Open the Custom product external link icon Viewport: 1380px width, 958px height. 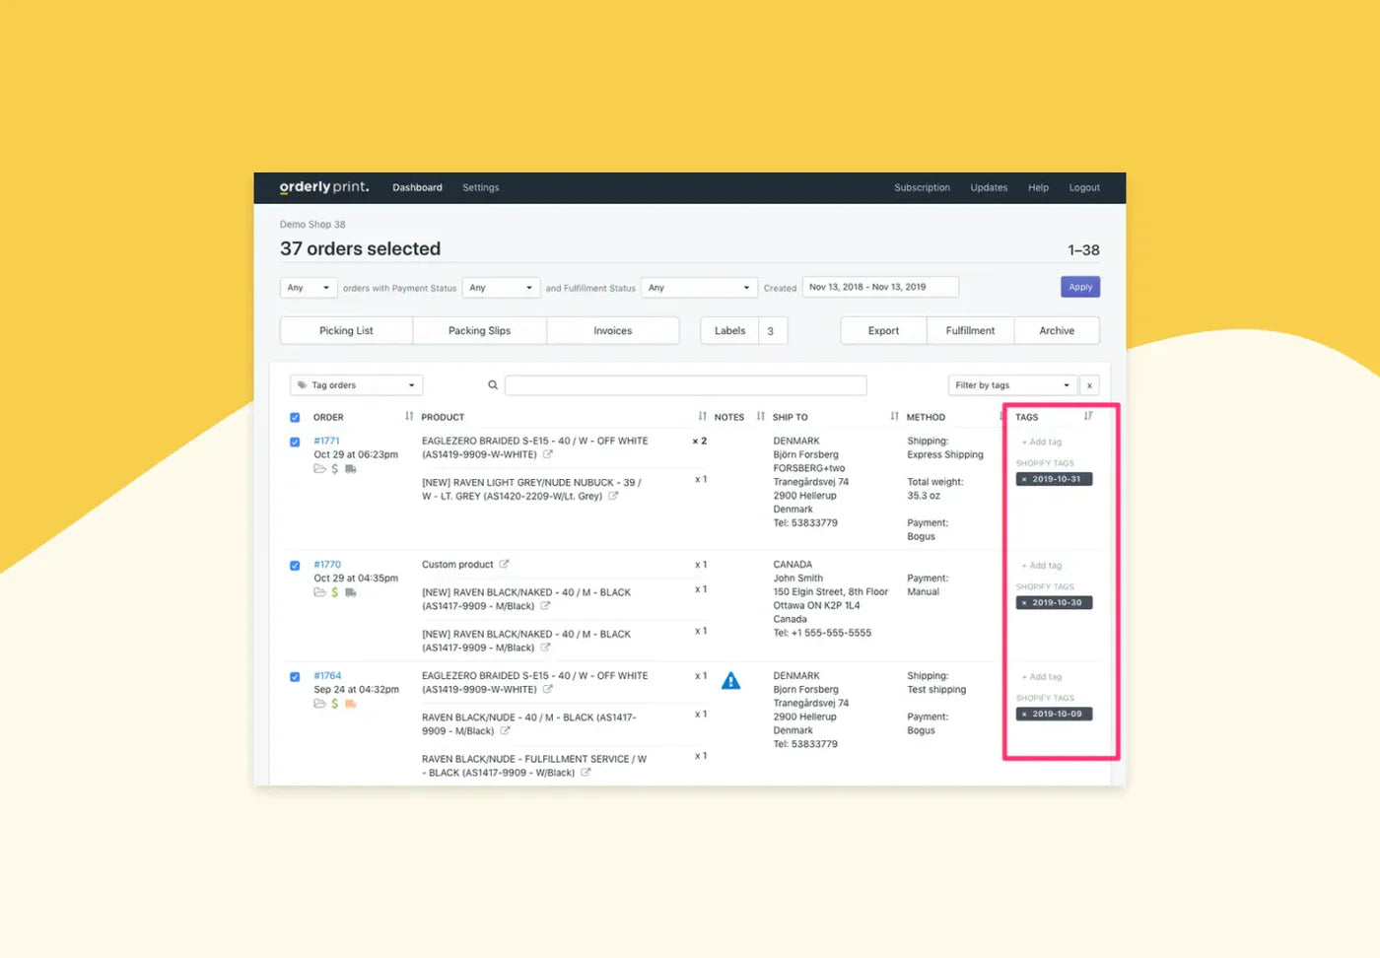pos(504,565)
